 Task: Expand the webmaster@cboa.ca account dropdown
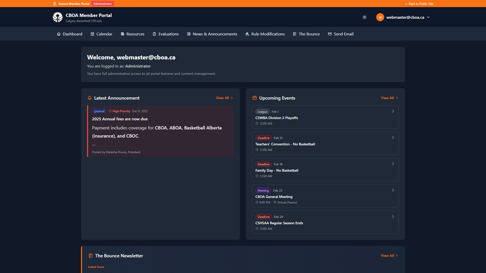point(428,17)
